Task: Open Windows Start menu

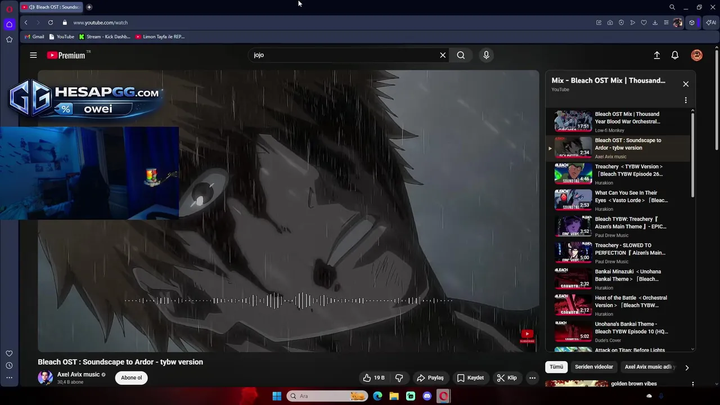Action: pyautogui.click(x=277, y=396)
